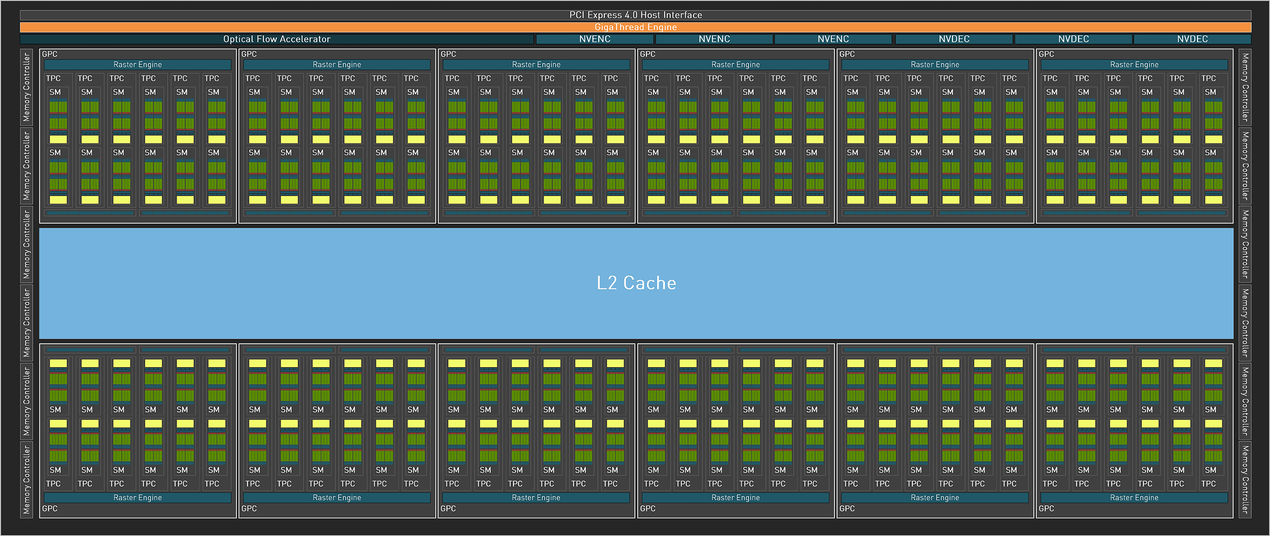The image size is (1270, 536).
Task: Click the PCI Express 4.0 Host Interface bar
Action: point(635,15)
